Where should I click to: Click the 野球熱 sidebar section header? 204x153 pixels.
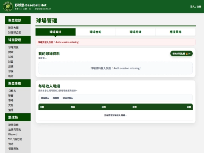point(18,117)
